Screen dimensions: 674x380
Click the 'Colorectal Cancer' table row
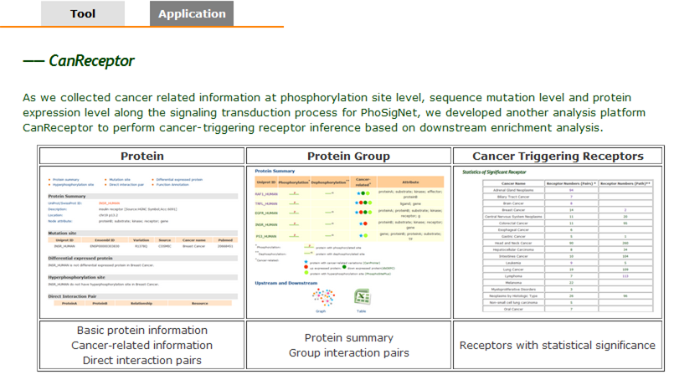click(568, 223)
